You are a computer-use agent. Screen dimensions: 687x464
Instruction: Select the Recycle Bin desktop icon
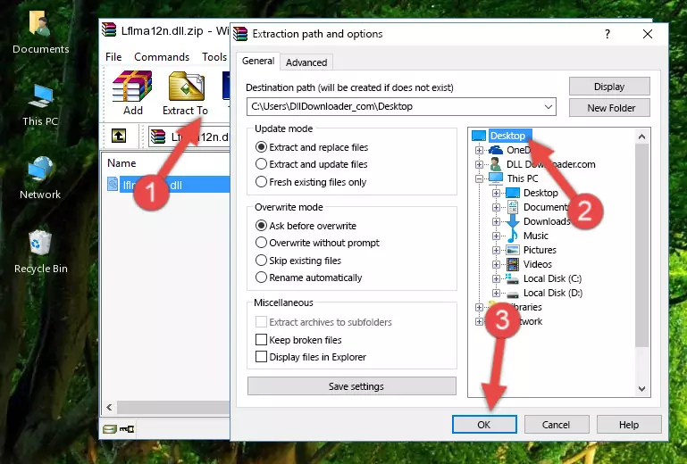point(40,243)
